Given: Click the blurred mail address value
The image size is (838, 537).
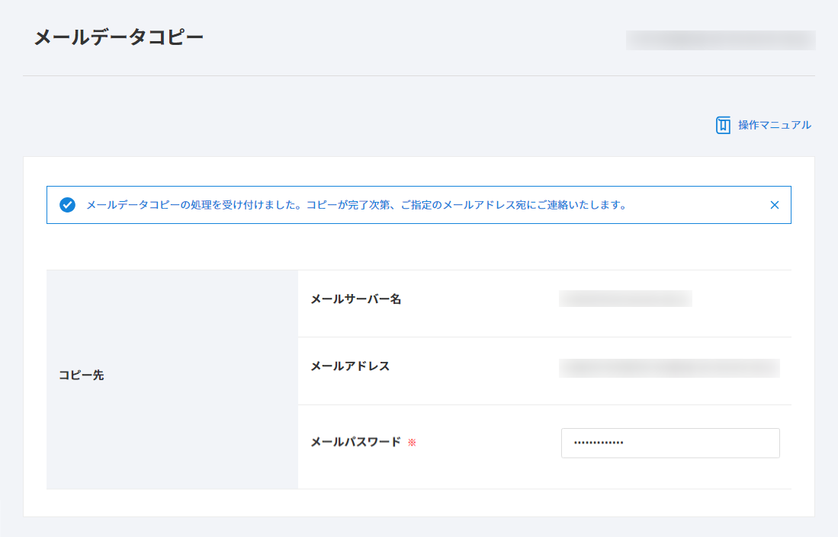Looking at the screenshot, I should [669, 369].
